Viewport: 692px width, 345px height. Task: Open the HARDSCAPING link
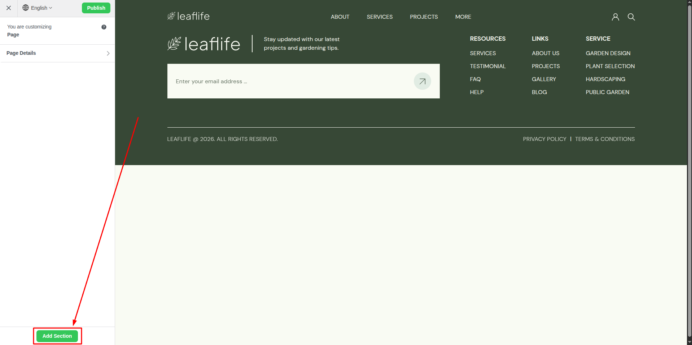click(x=605, y=79)
